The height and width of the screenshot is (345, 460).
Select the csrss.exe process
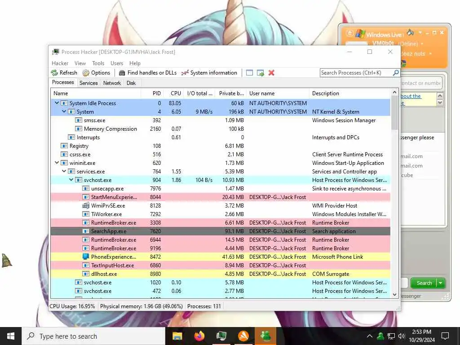tap(220, 155)
